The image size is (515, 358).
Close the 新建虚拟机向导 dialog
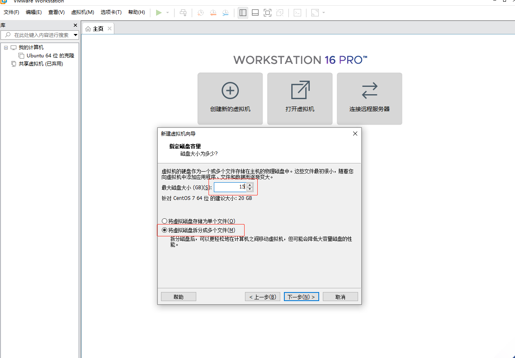click(355, 134)
